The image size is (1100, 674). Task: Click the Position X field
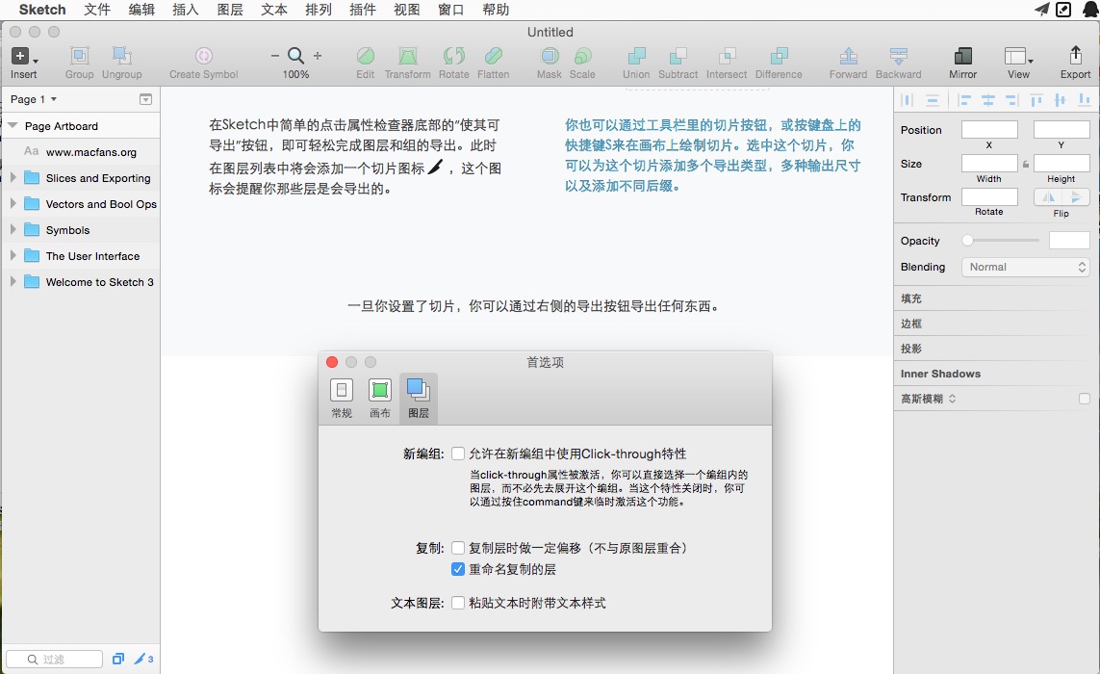[989, 129]
